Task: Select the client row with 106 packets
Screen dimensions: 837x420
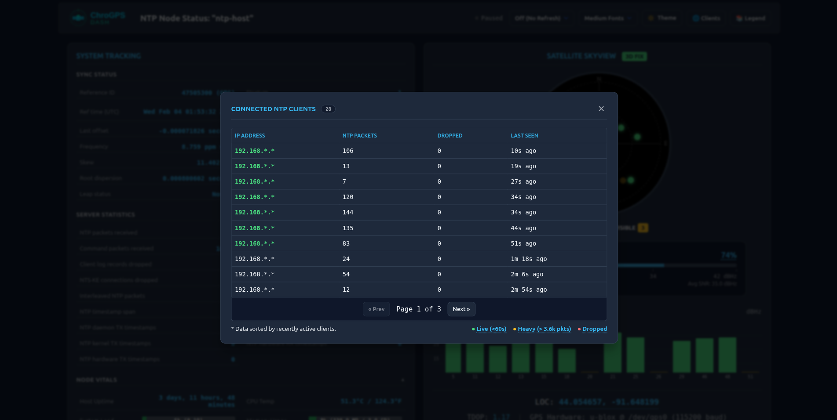Action: [418, 151]
